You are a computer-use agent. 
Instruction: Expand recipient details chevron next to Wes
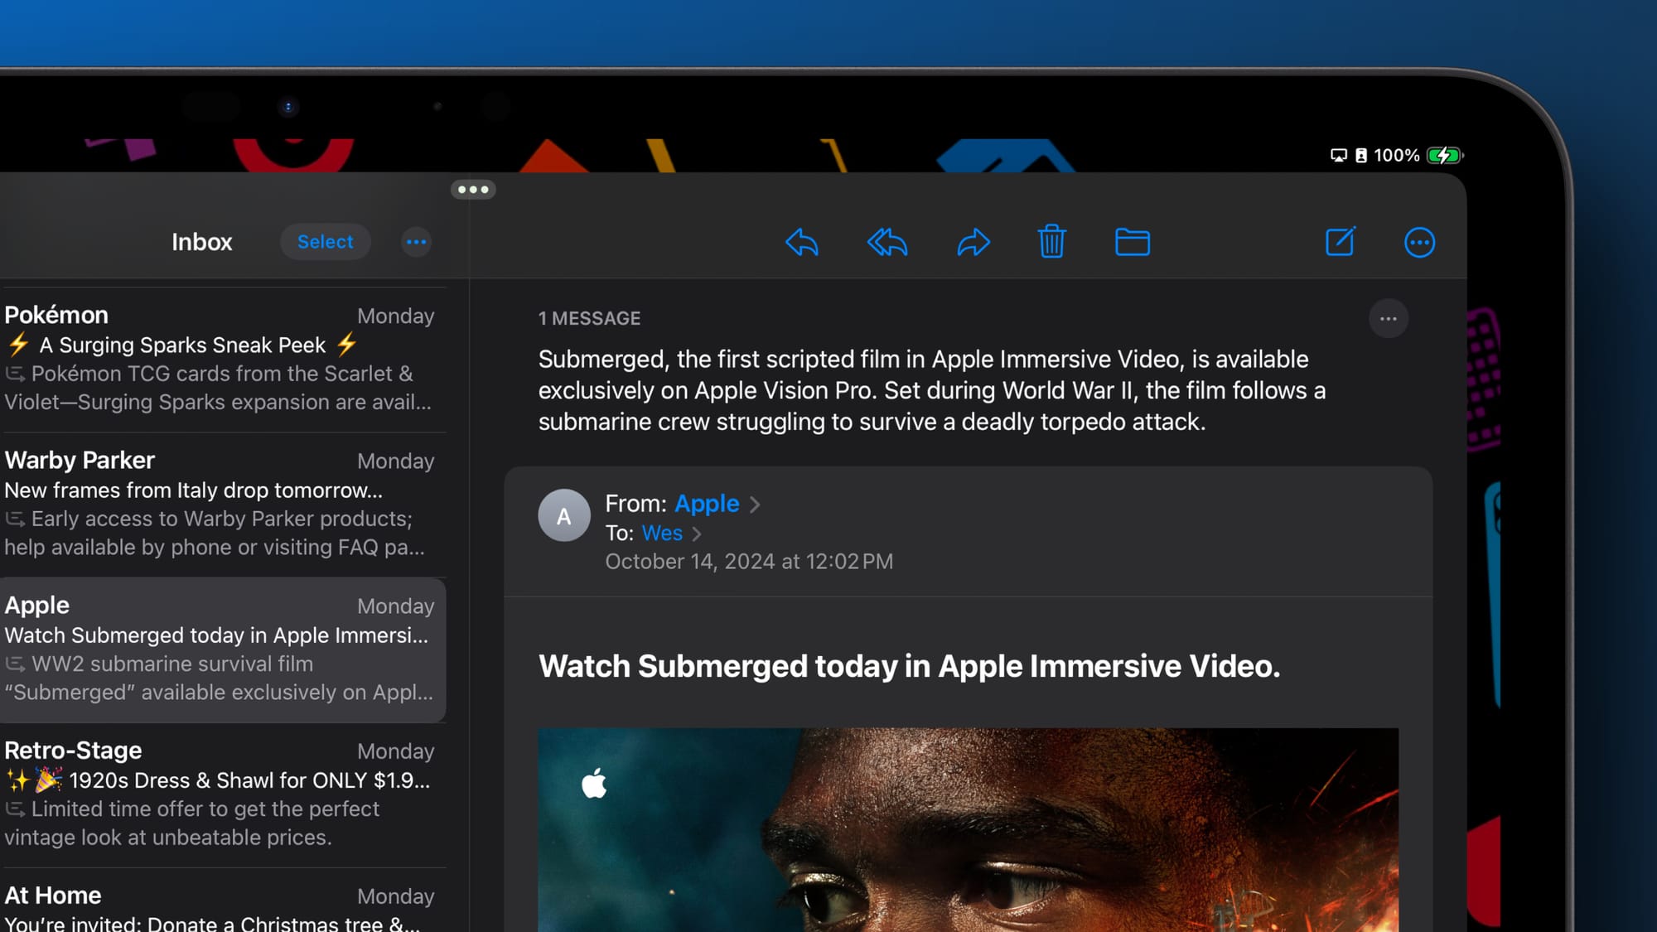697,534
